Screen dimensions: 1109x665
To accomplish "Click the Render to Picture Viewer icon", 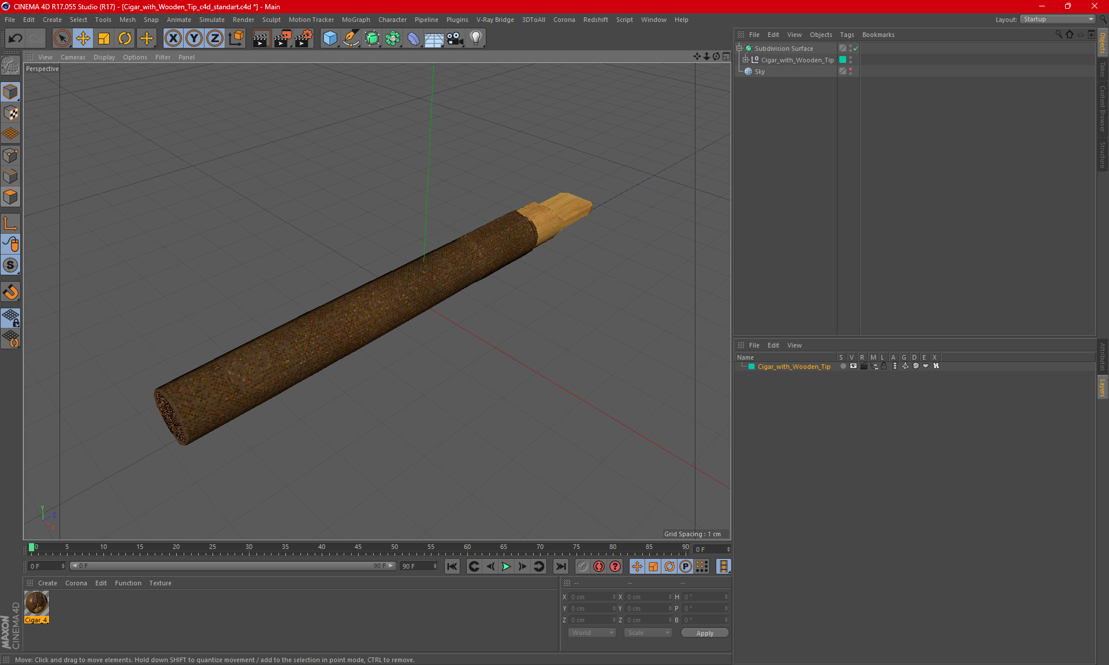I will pyautogui.click(x=282, y=39).
